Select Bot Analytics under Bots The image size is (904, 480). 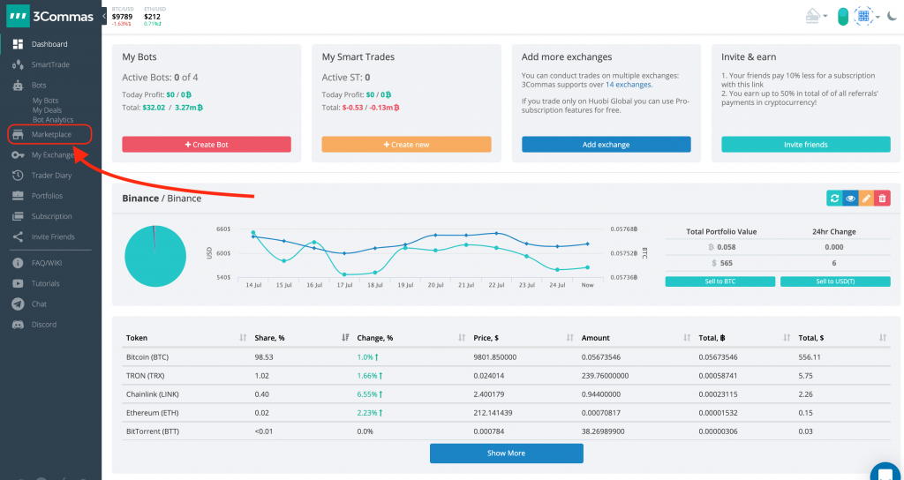(53, 119)
